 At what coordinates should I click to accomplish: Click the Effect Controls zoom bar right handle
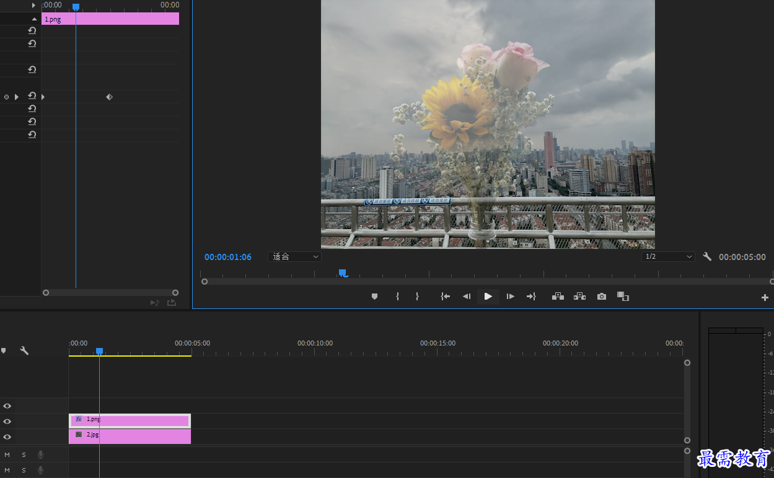(175, 292)
